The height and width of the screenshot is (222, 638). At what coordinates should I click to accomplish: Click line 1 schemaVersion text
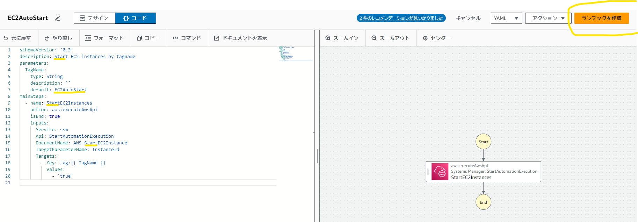point(46,50)
